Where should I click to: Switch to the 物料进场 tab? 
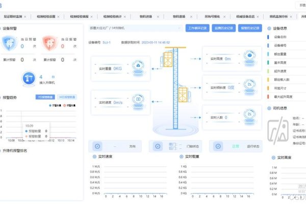(146, 17)
